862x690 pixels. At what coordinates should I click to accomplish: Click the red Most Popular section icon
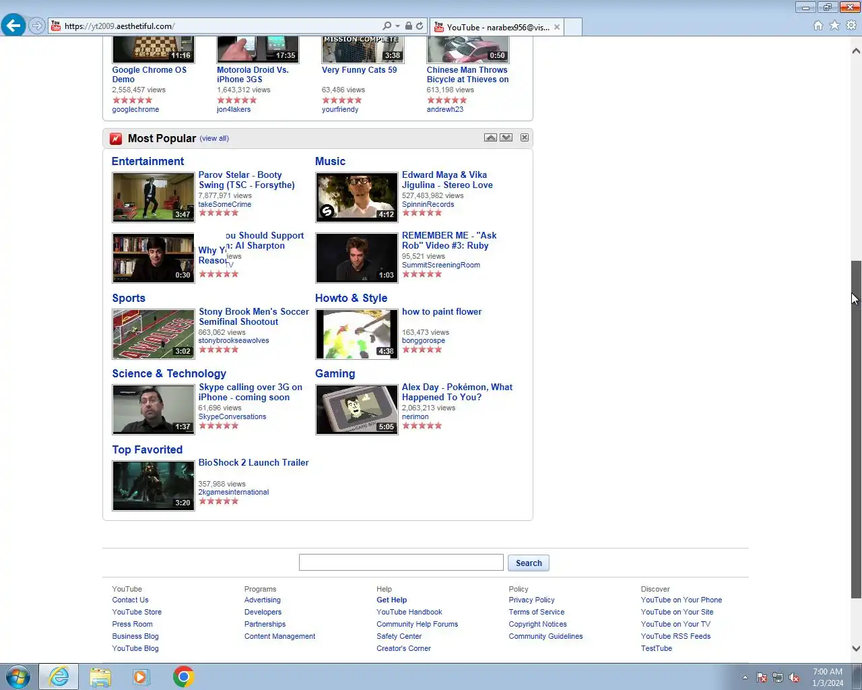(x=116, y=139)
